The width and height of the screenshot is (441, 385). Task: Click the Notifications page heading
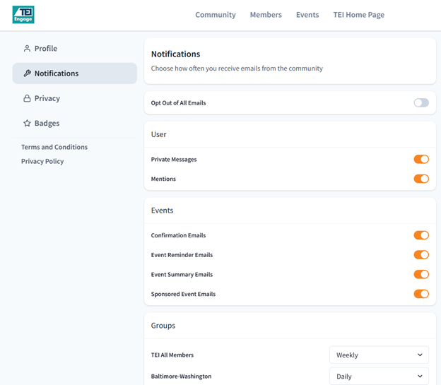(x=175, y=54)
